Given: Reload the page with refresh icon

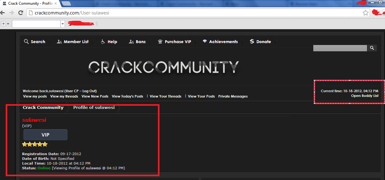Looking at the screenshot, I should (21, 13).
